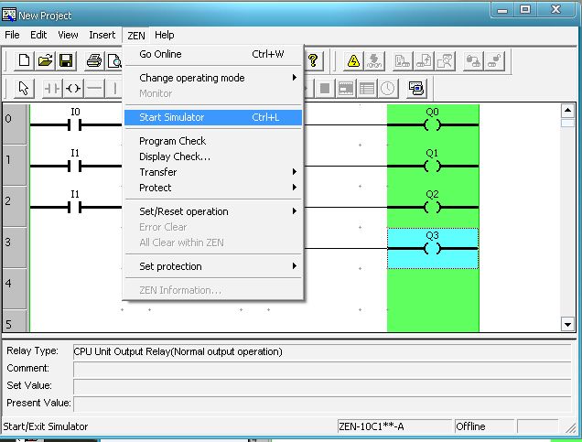Click the Set Value field
The image size is (582, 442).
coord(322,386)
